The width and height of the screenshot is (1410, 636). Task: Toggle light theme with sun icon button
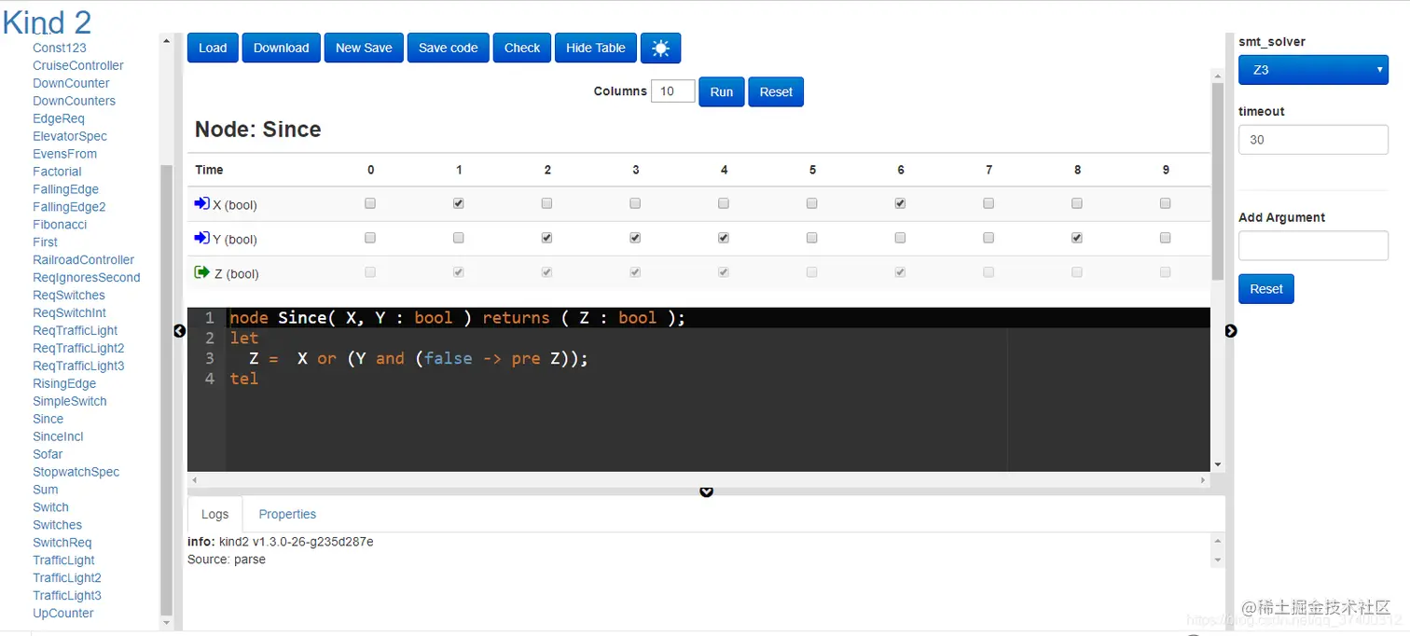660,48
